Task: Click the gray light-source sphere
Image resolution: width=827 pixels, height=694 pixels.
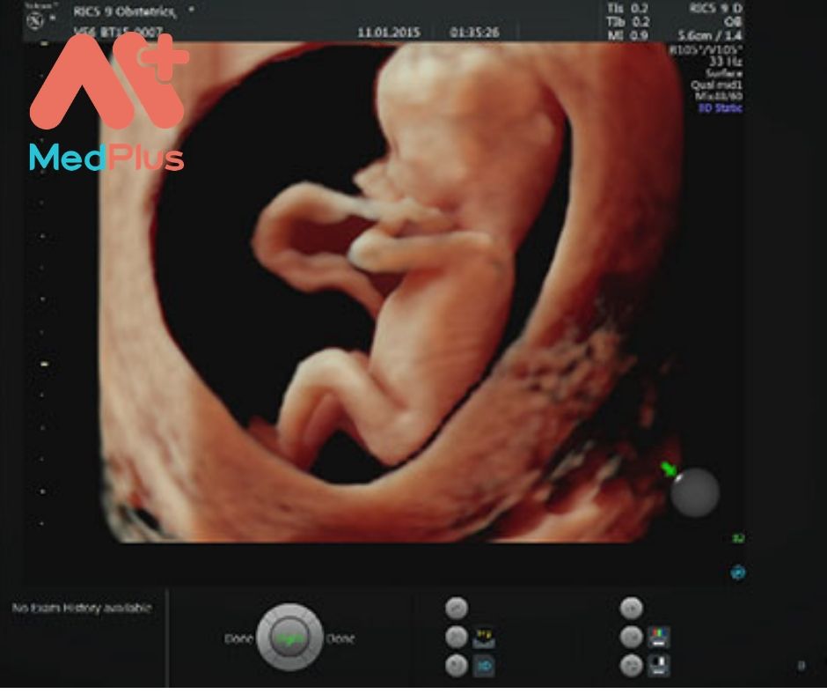Action: (694, 491)
